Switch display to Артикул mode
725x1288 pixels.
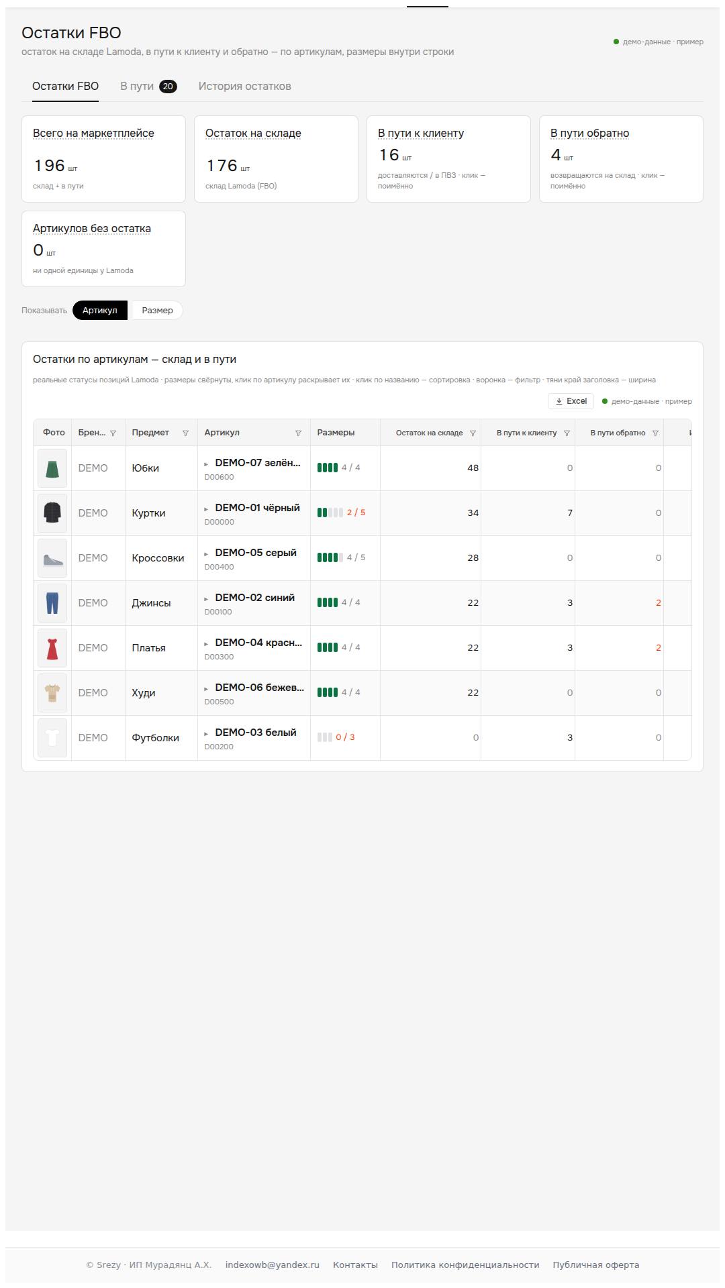click(x=100, y=311)
